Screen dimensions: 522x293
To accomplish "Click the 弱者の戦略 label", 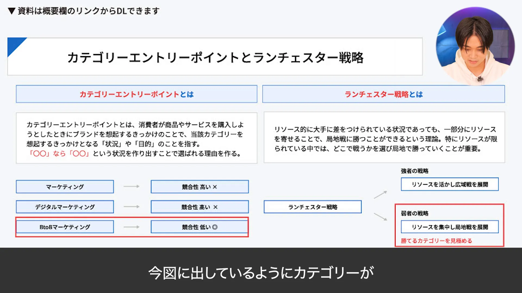I will click(x=415, y=213).
